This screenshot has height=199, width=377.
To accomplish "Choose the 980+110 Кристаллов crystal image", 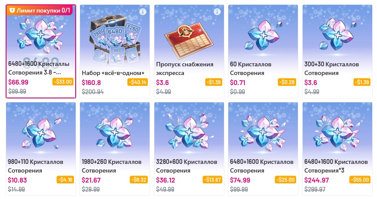I will tap(41, 133).
